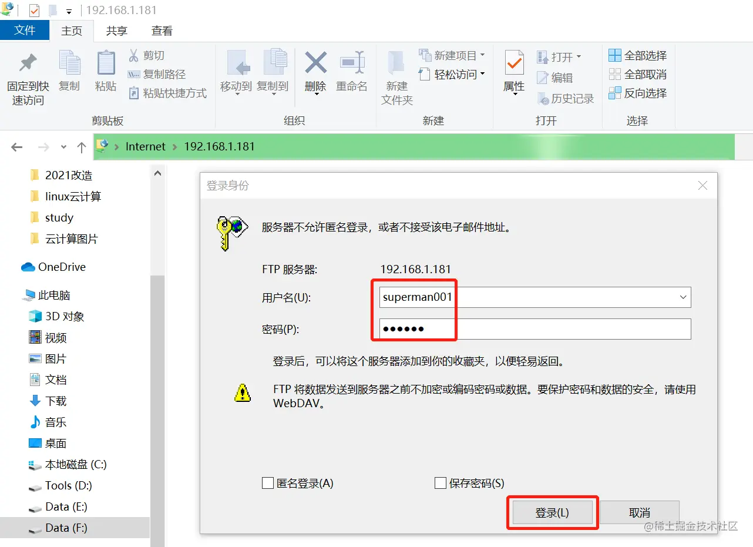Click chevron between Internet and 192.168.1.181
Viewport: 753px width, 547px height.
174,146
